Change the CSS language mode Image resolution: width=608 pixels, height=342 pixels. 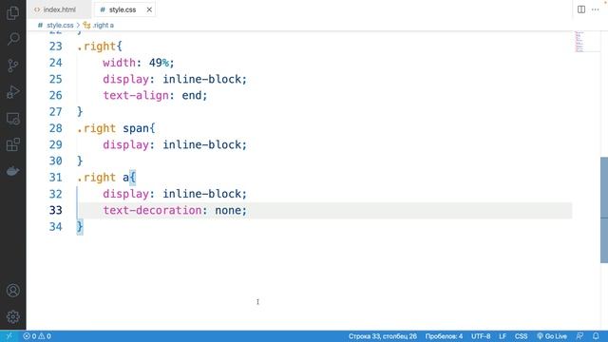tap(521, 336)
